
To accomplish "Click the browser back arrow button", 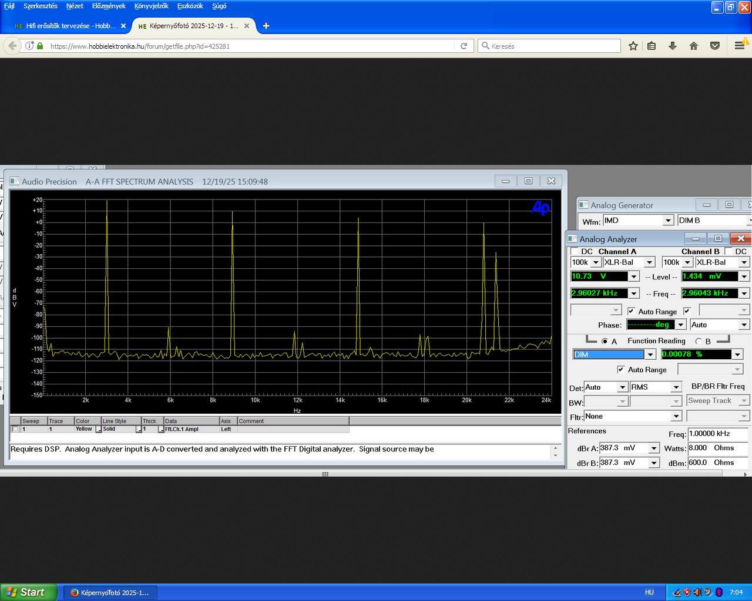I will [x=12, y=46].
